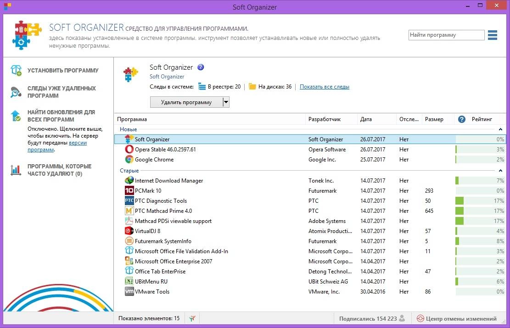Viewport: 510px width, 328px height.
Task: Select the Soft Organizer row in list
Action: pos(310,139)
